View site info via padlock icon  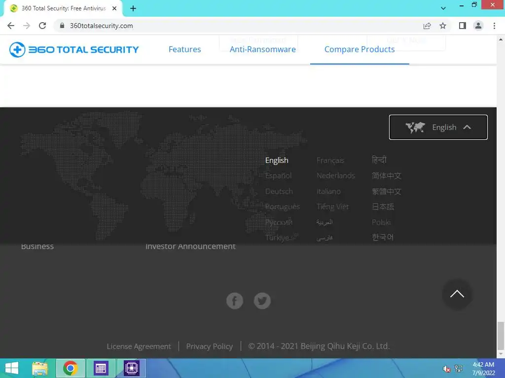(62, 26)
